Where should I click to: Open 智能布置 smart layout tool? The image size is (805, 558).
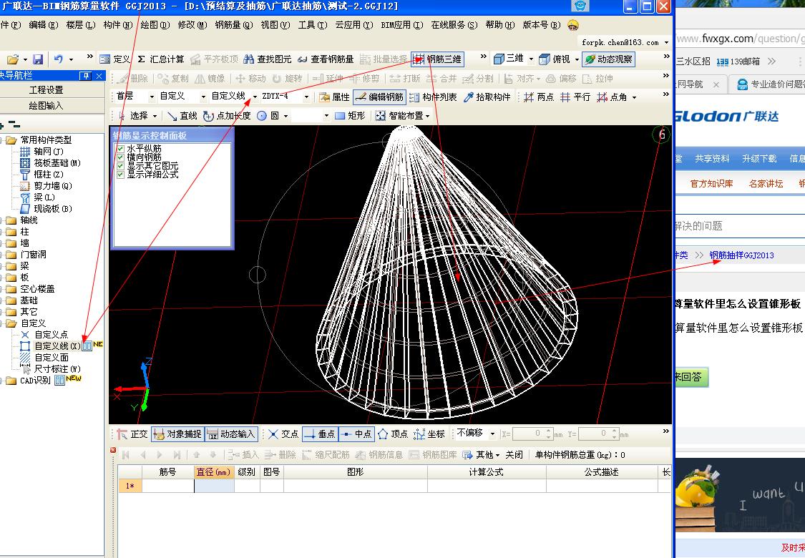402,116
